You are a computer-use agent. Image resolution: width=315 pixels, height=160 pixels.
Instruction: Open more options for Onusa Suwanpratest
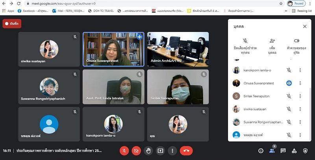click(x=300, y=83)
